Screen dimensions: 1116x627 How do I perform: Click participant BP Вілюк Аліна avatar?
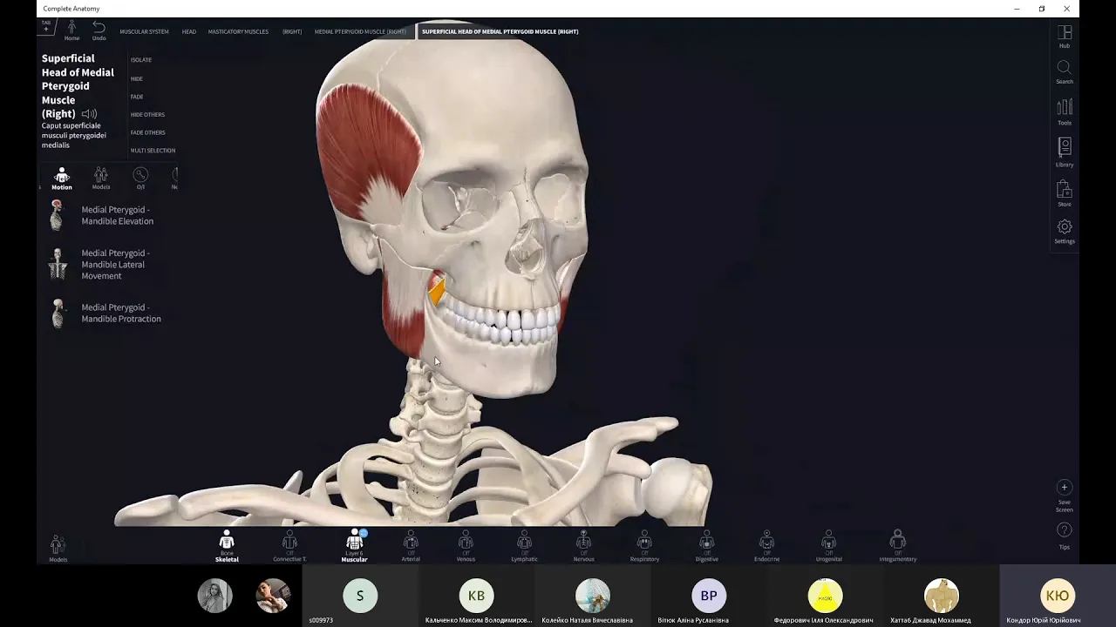click(x=709, y=596)
